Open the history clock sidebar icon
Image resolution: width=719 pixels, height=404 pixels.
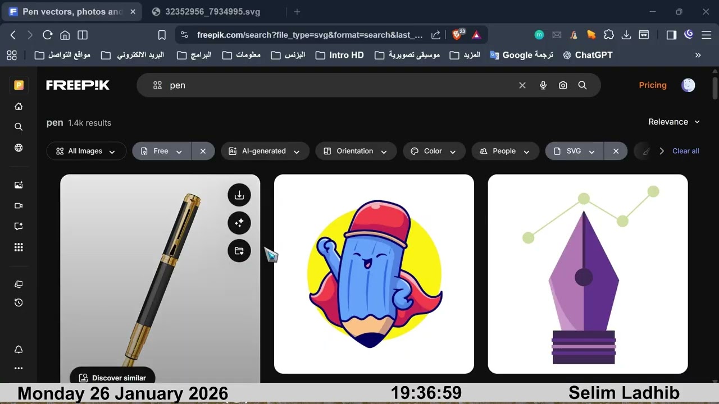point(19,303)
